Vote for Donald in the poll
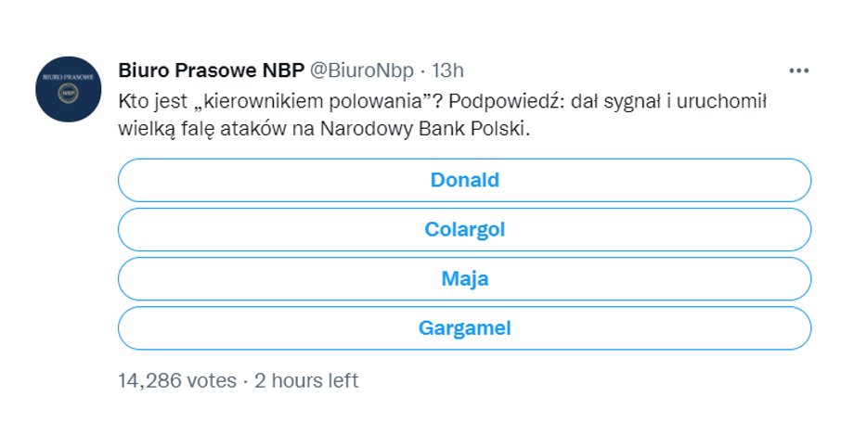 click(x=464, y=180)
